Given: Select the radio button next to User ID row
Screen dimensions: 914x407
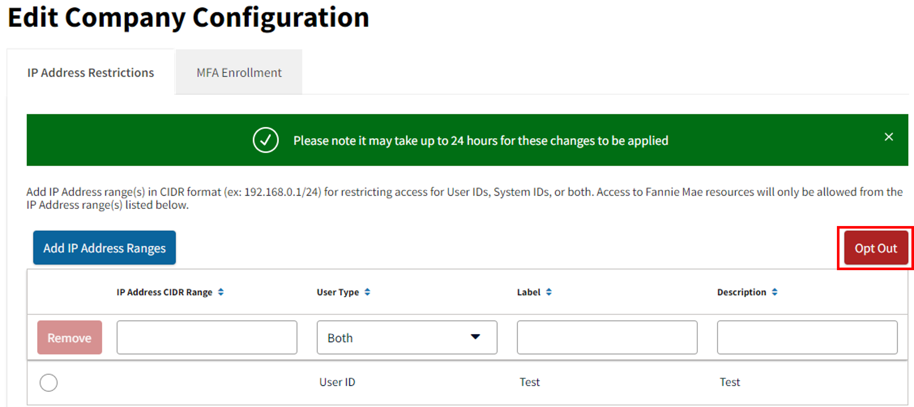Looking at the screenshot, I should click(49, 383).
